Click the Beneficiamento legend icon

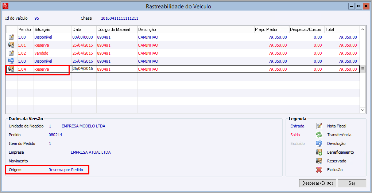[319, 152]
